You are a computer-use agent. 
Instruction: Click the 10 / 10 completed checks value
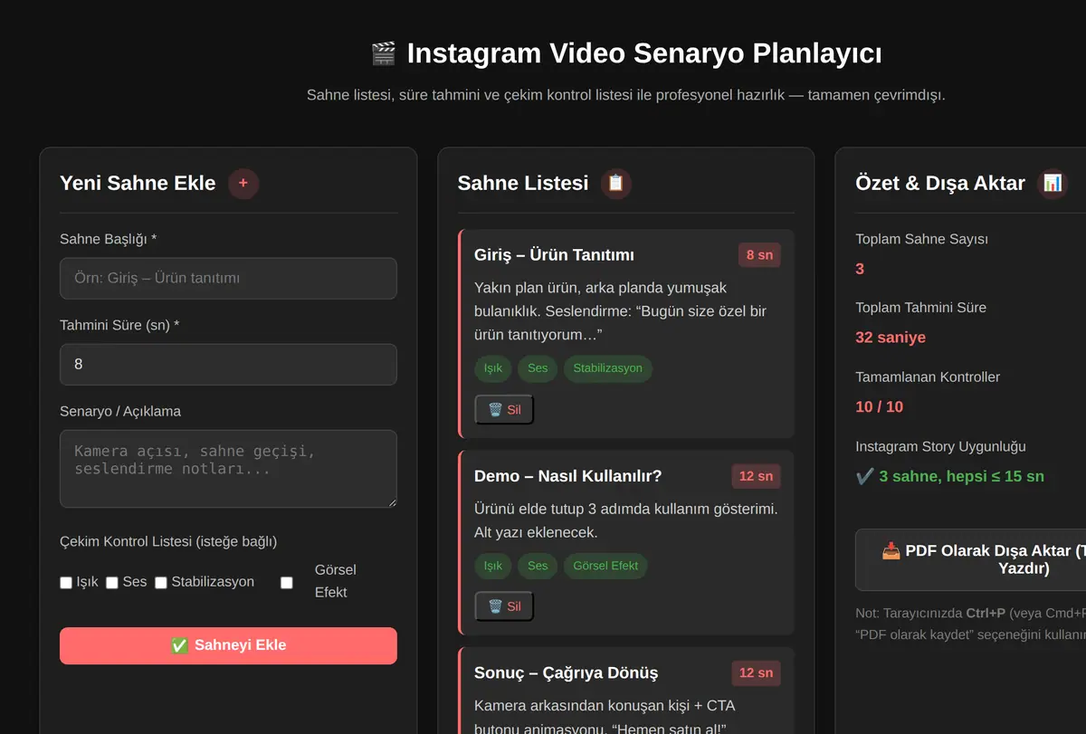pos(880,406)
